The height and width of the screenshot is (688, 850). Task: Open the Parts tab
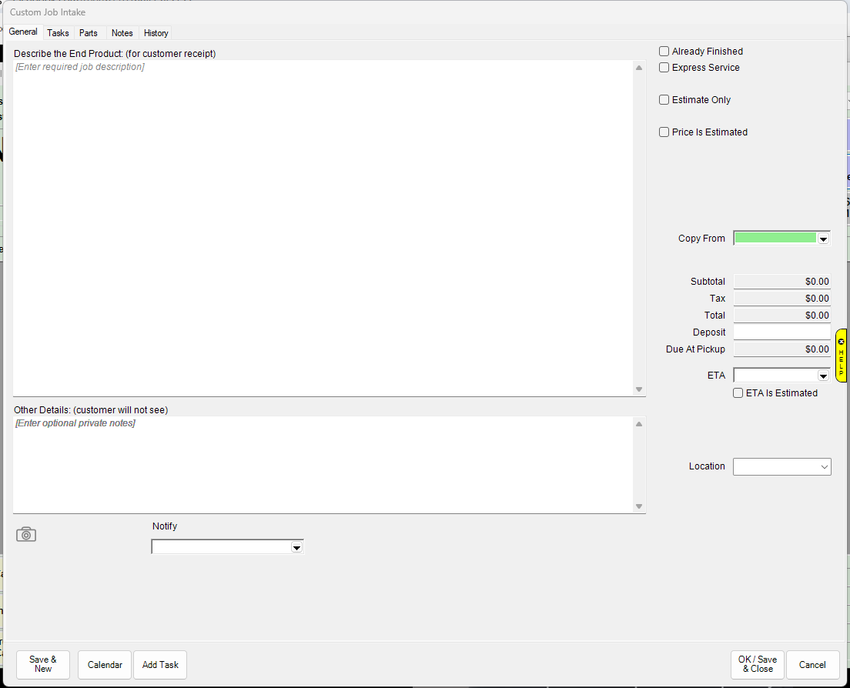pos(89,33)
